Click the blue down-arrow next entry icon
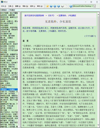 click(55, 6)
